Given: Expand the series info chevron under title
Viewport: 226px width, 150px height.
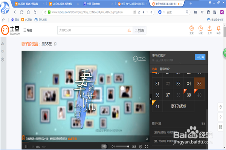Looking at the screenshot, I should [x=180, y=63].
